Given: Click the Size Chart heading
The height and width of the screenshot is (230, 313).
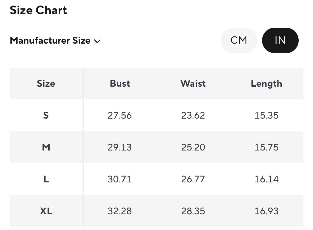Looking at the screenshot, I should 38,10.
